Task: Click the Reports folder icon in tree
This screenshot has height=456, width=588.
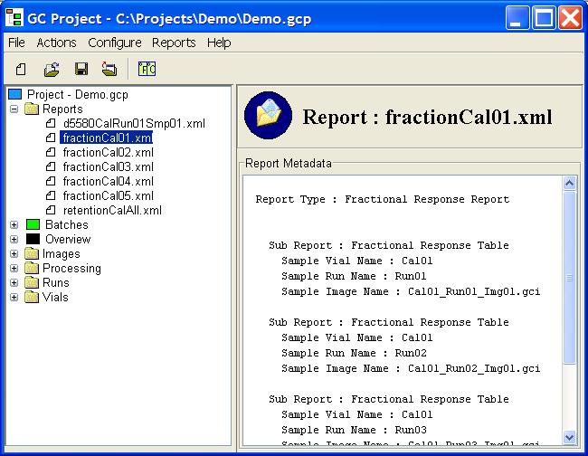Action: pos(32,109)
